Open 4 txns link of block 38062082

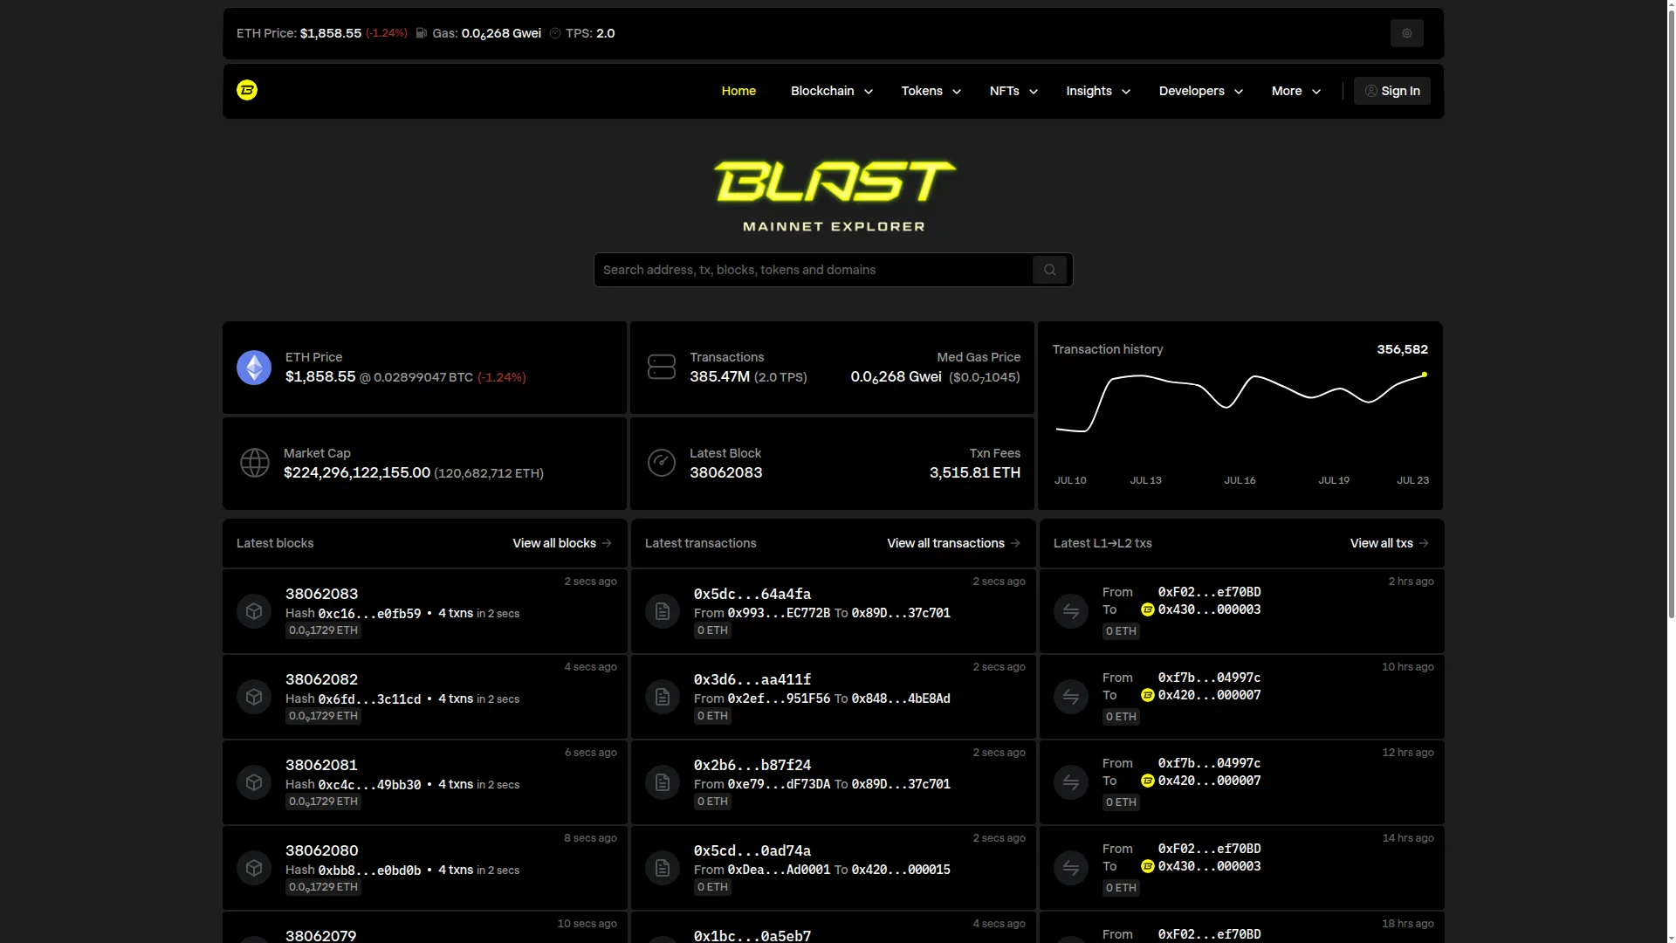pos(456,699)
